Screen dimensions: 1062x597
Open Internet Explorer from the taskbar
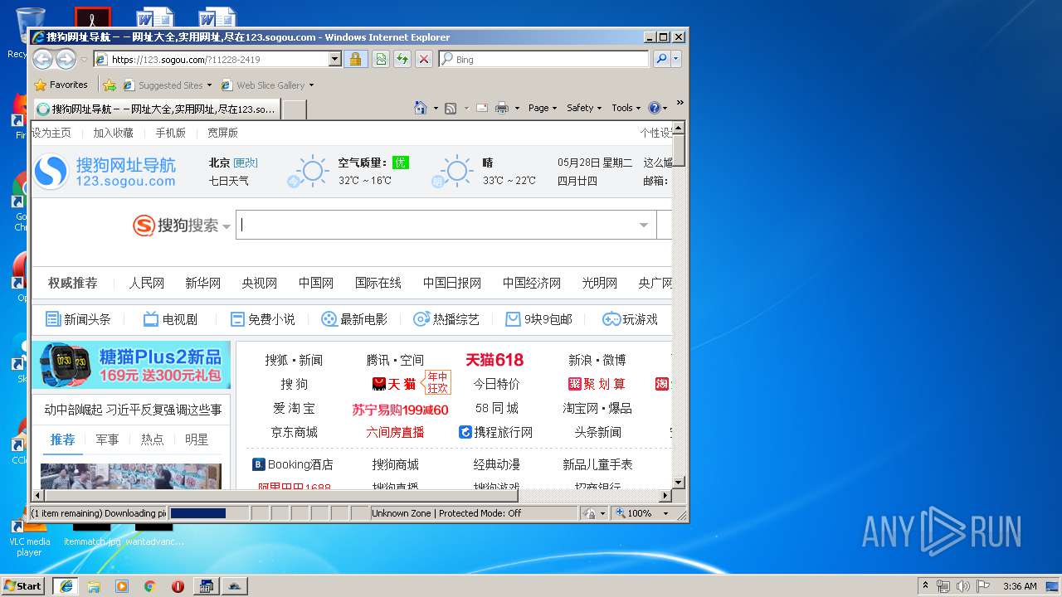[66, 586]
